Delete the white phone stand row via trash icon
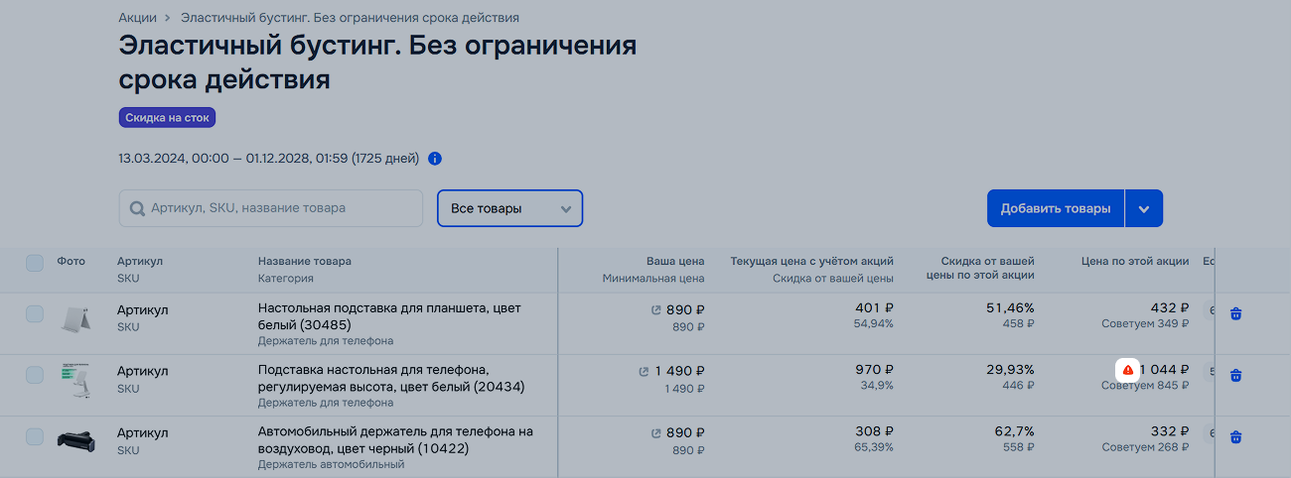Viewport: 1291px width, 478px height. 1235,376
